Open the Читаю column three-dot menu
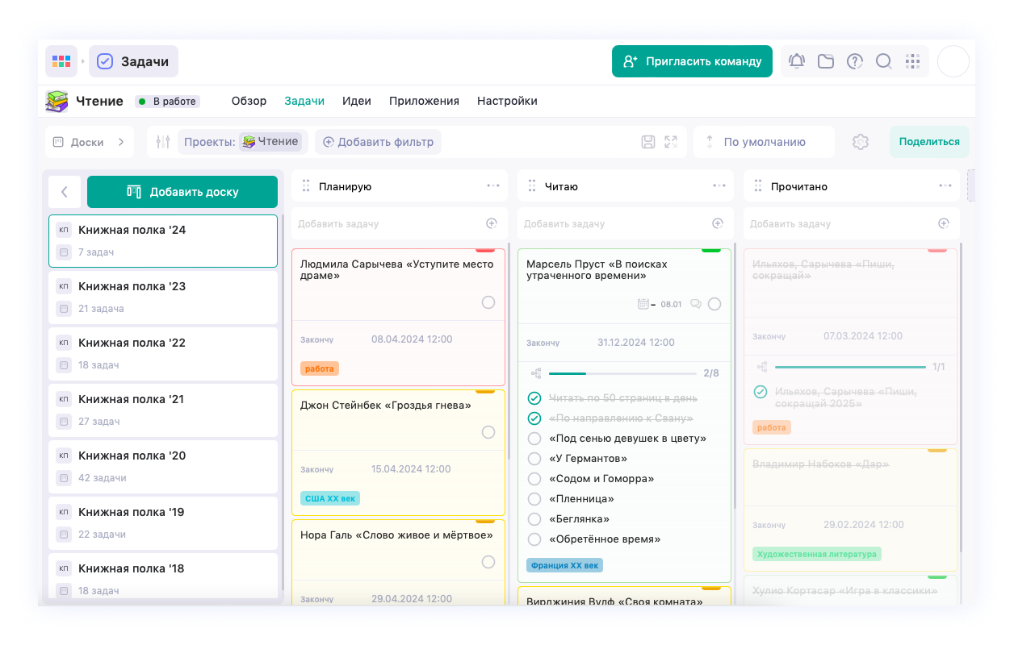Screen dimensions: 1014x645 (719, 186)
